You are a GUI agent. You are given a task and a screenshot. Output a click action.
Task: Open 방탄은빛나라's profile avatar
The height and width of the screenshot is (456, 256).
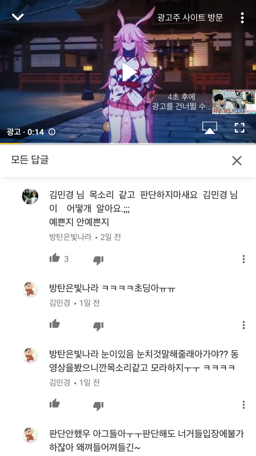click(x=30, y=196)
